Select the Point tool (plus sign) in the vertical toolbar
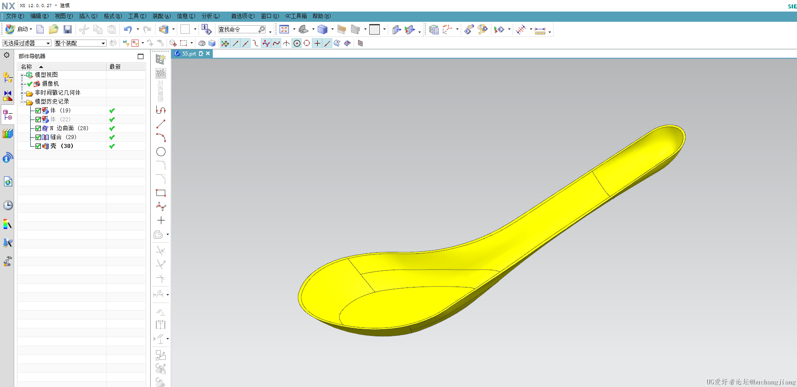 click(x=161, y=220)
